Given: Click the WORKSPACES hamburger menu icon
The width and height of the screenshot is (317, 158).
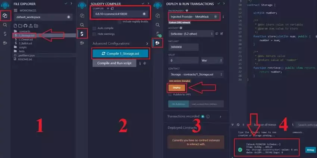Looking at the screenshot, I should point(15,10).
